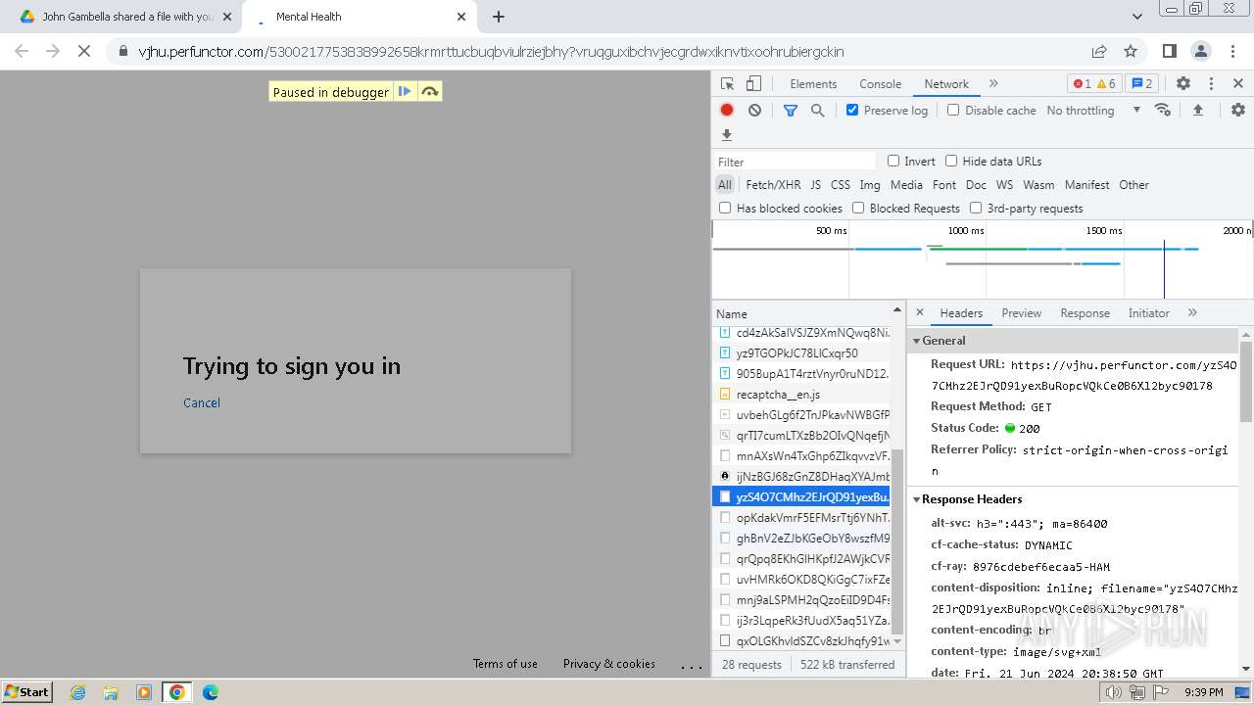Clear the network log
Screen dimensions: 1254x705
[754, 110]
